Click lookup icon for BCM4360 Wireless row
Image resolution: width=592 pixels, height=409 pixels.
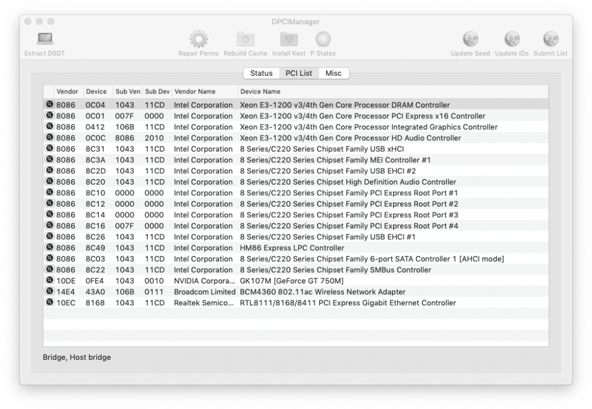[50, 291]
